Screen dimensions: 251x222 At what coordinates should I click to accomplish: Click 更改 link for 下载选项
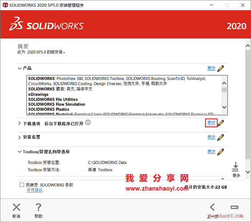click(211, 123)
